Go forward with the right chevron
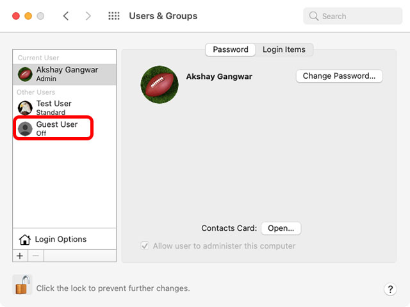This screenshot has height=307, width=410. [x=88, y=16]
